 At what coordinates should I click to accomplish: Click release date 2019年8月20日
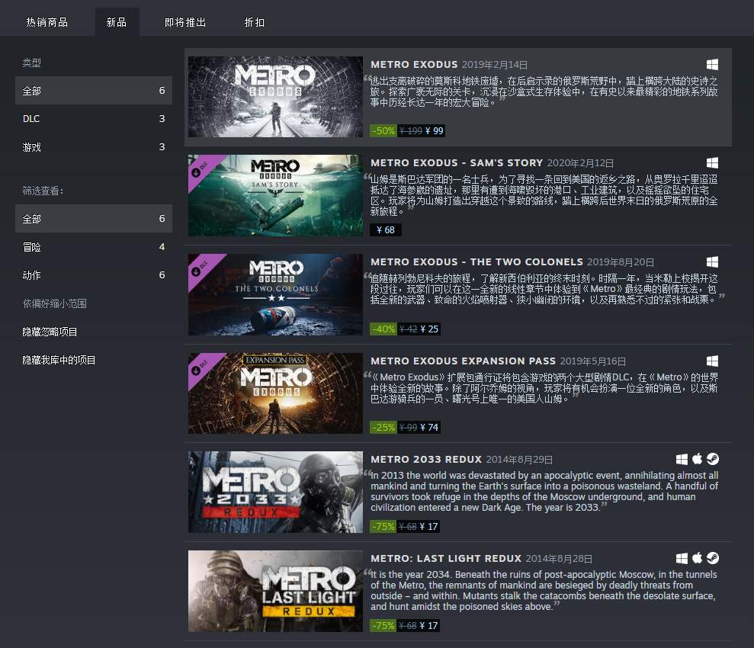(621, 262)
